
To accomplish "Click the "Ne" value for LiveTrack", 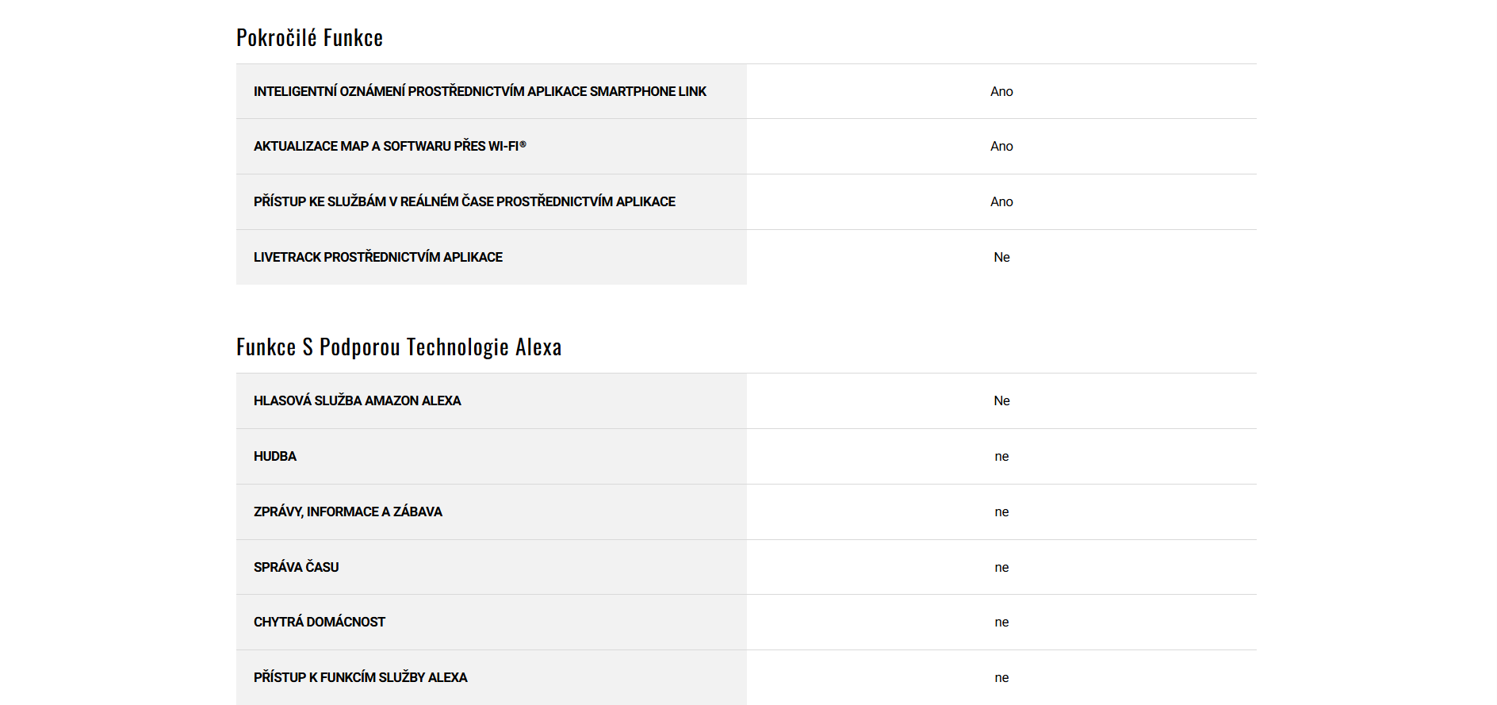I will coord(1001,257).
